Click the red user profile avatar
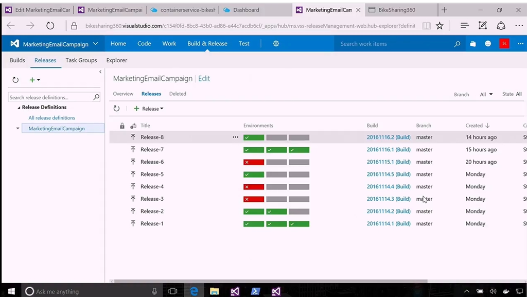This screenshot has height=297, width=527. click(504, 44)
